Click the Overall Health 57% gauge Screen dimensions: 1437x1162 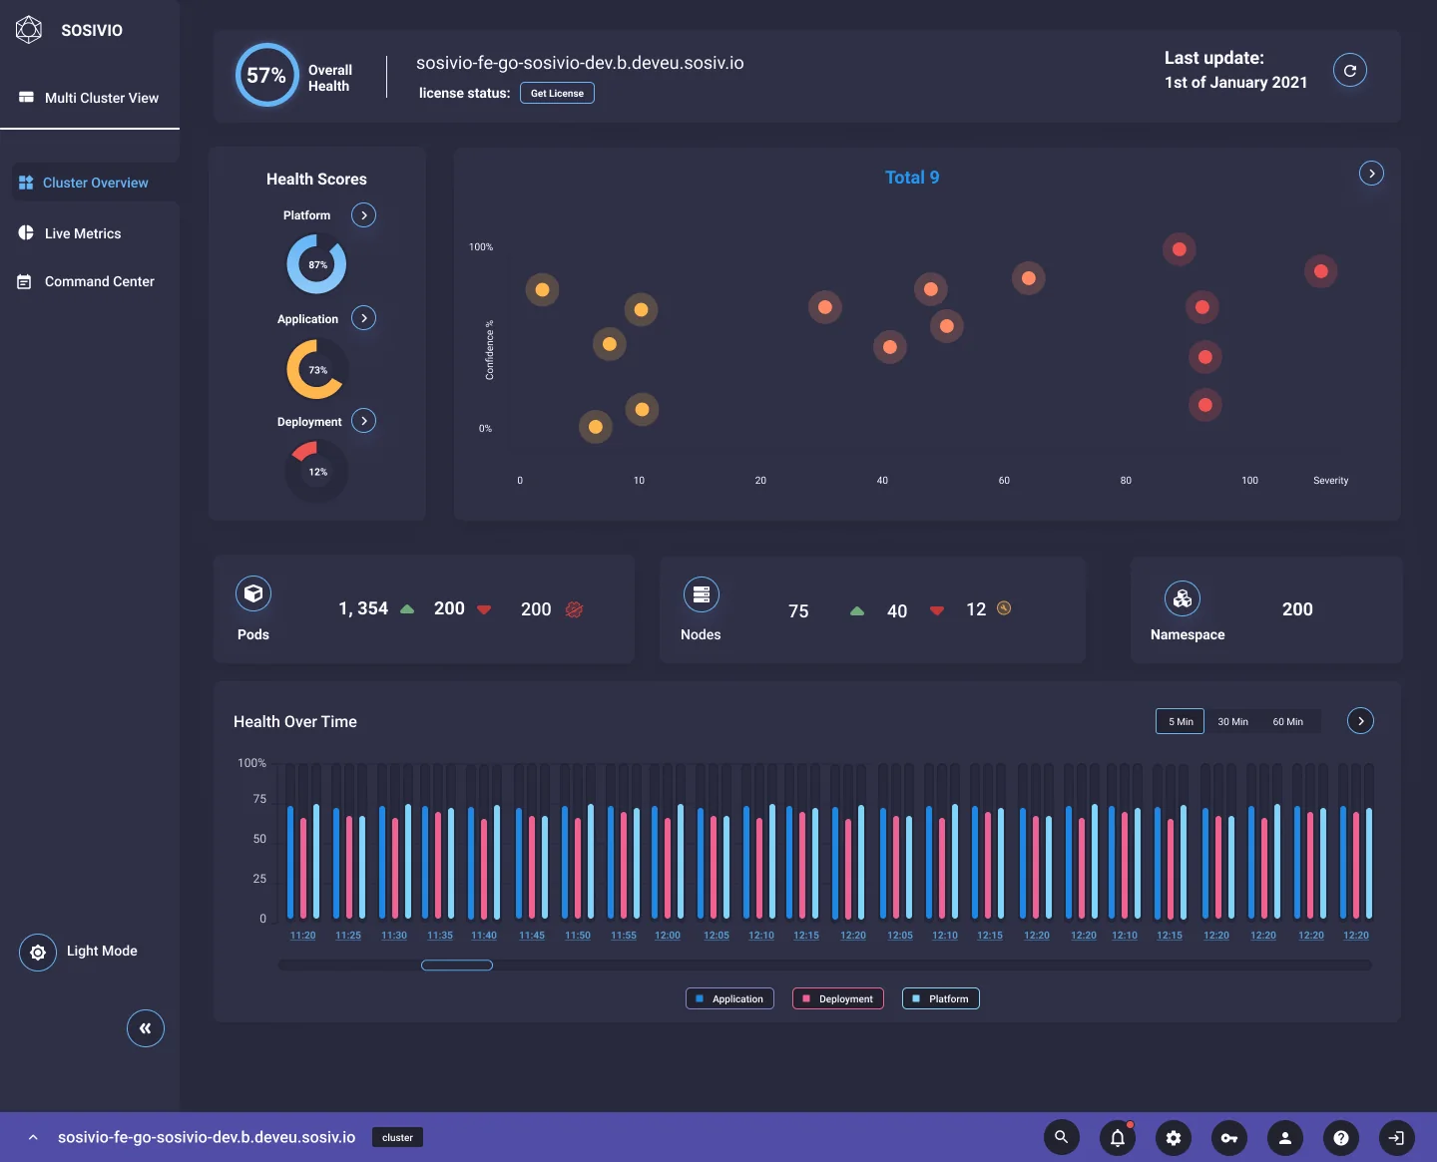pos(266,75)
